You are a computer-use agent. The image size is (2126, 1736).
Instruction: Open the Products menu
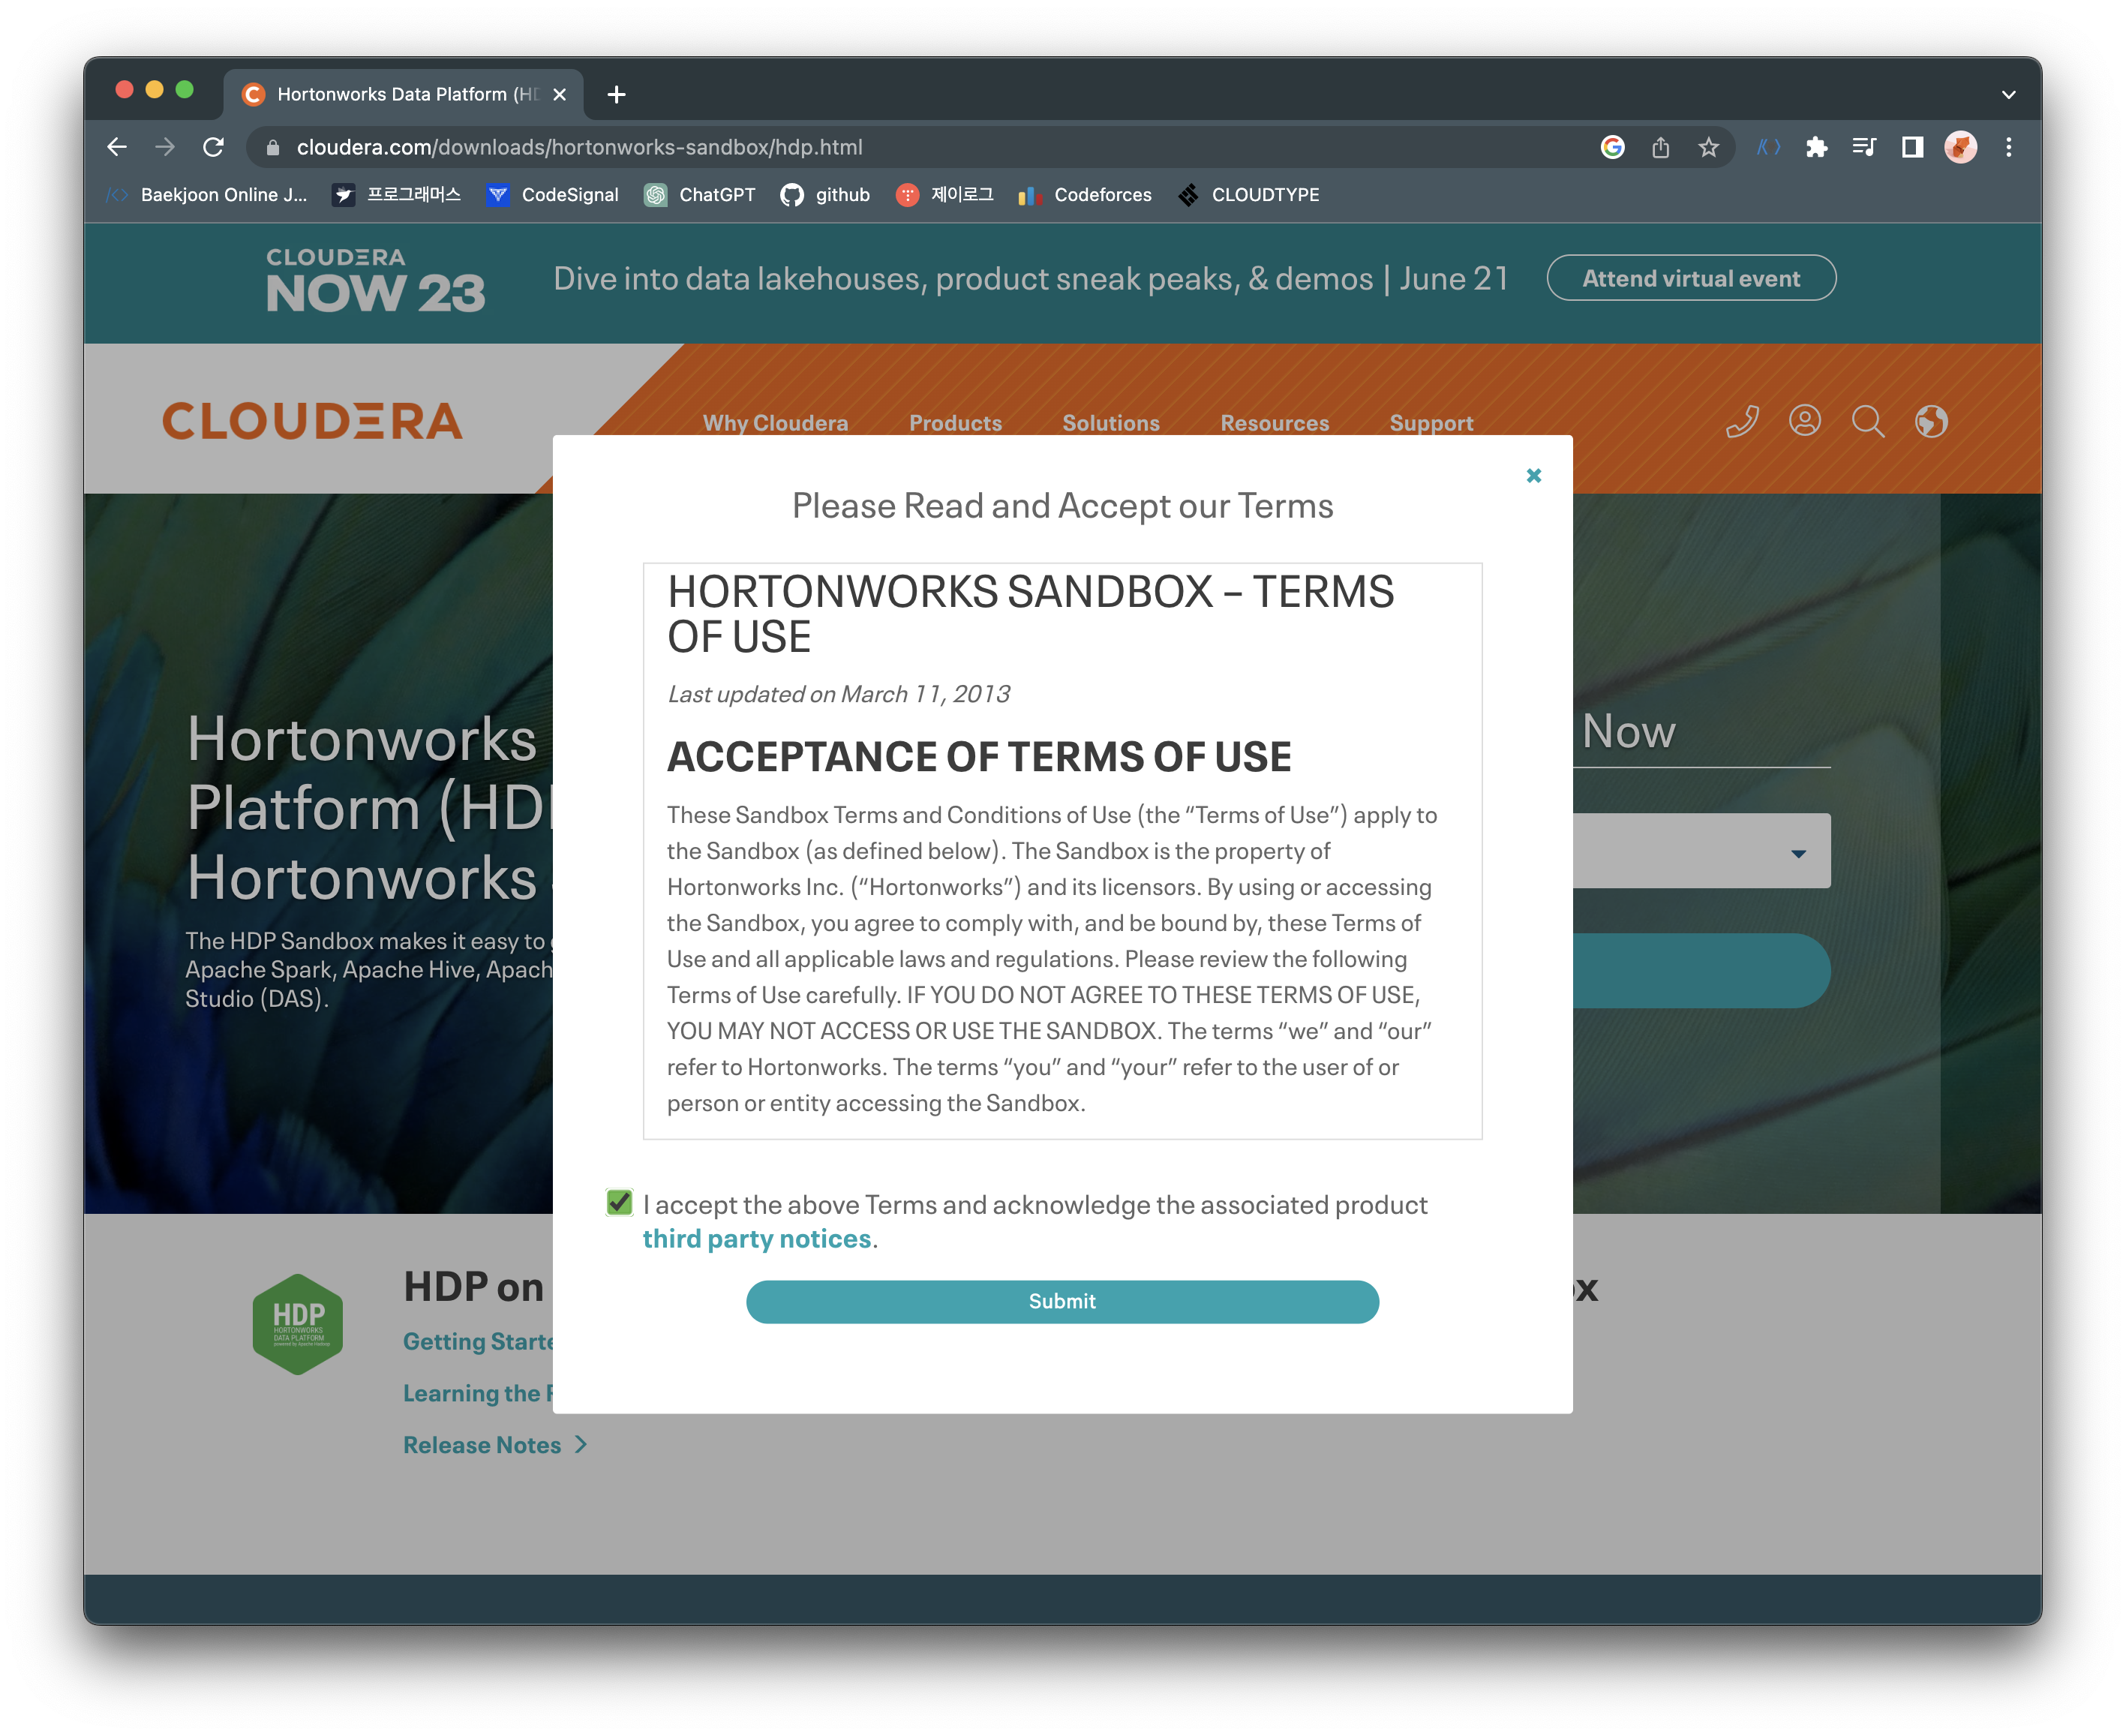pyautogui.click(x=955, y=423)
